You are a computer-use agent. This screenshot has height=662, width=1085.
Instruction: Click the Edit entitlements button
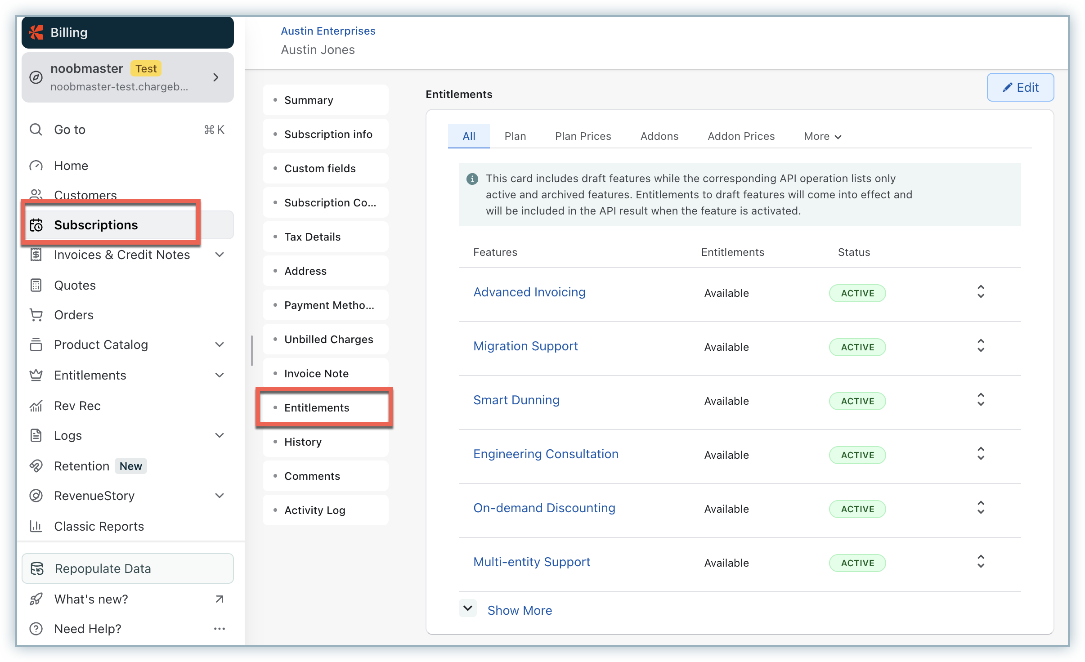pyautogui.click(x=1020, y=87)
